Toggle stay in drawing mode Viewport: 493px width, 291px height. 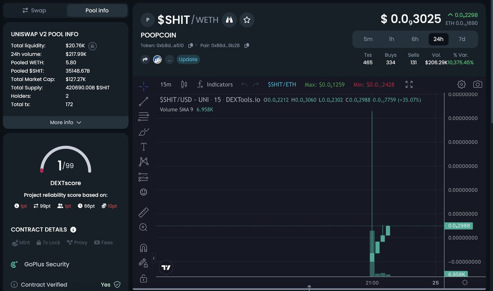143,263
